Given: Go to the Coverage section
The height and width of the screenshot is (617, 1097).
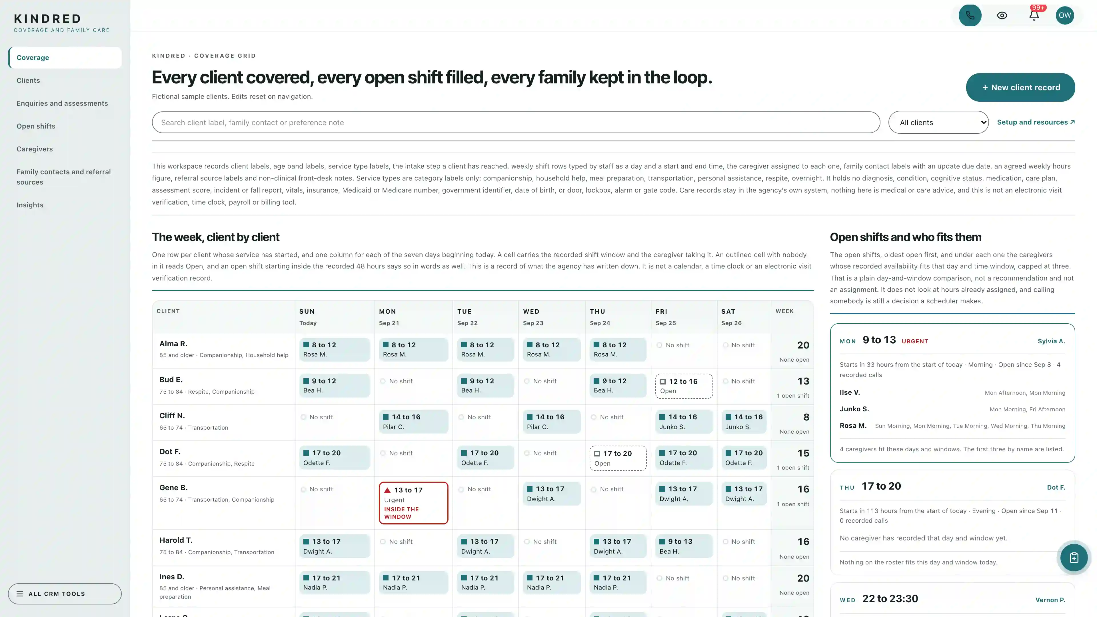Looking at the screenshot, I should tap(65, 57).
